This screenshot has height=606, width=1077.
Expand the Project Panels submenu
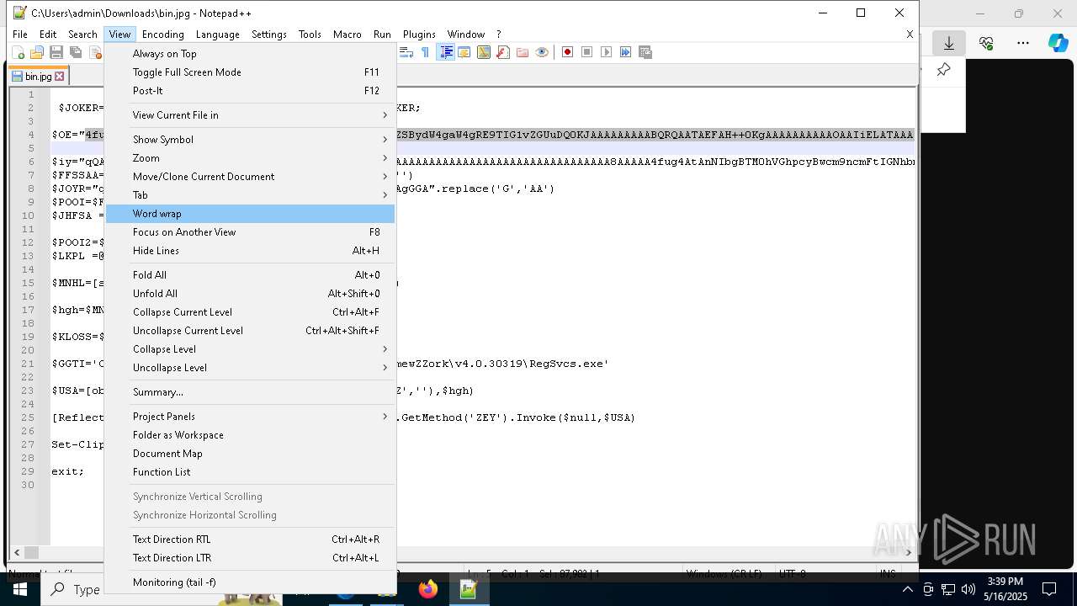click(x=251, y=417)
